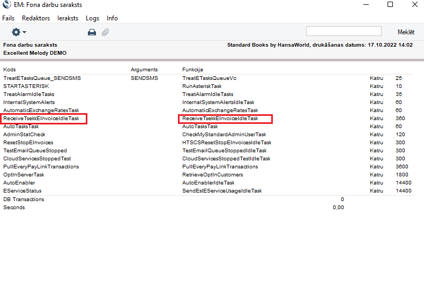
Task: Click the HansaWorld app icon in title bar
Action: [6, 5]
